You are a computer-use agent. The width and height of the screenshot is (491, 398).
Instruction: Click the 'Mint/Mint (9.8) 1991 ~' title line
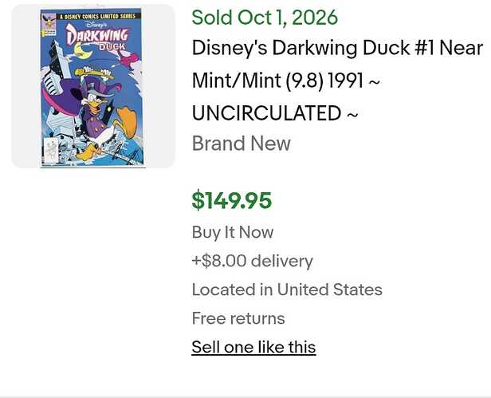pyautogui.click(x=285, y=81)
